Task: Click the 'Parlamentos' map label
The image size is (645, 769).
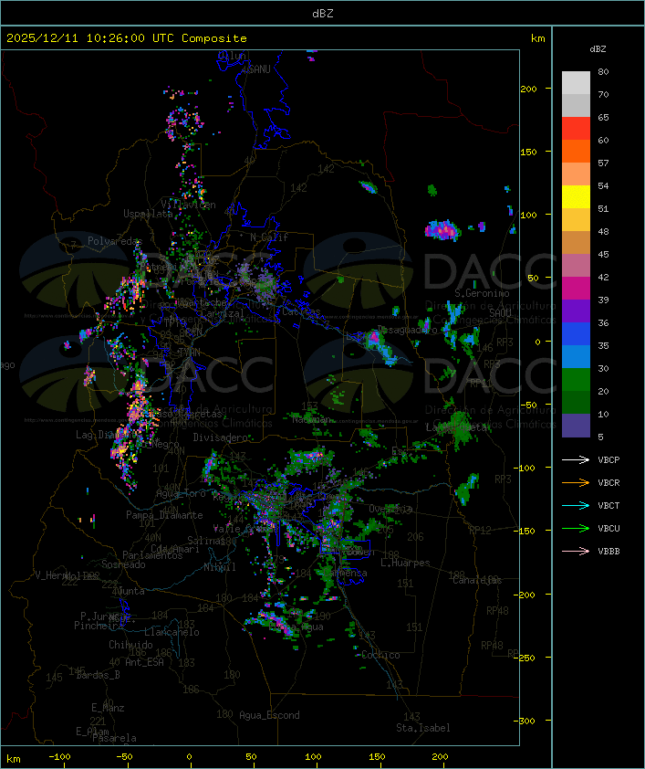Action: tap(152, 555)
